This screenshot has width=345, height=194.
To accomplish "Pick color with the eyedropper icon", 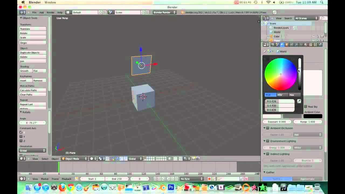I will point(299,101).
